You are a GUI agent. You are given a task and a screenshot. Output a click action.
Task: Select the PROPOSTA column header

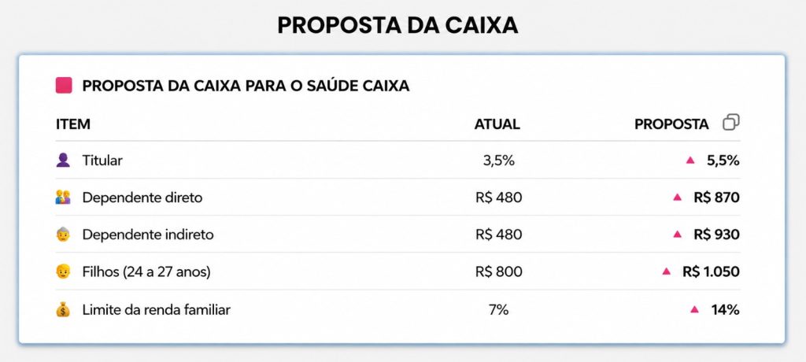point(671,124)
